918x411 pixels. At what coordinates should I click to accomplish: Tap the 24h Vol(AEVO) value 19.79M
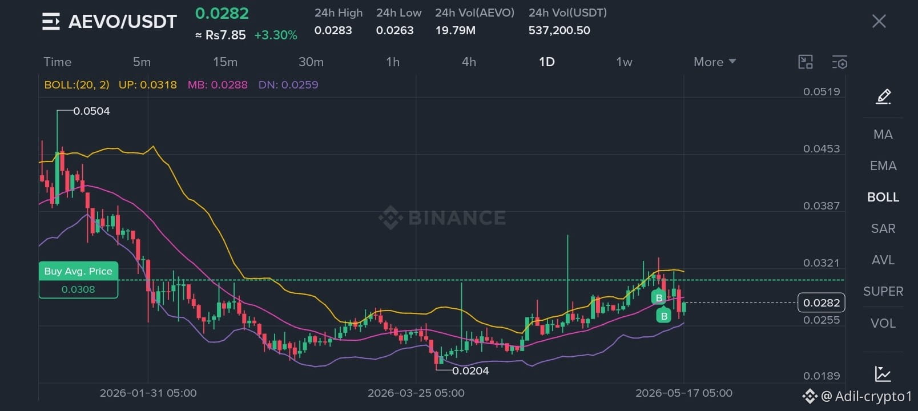pyautogui.click(x=456, y=30)
